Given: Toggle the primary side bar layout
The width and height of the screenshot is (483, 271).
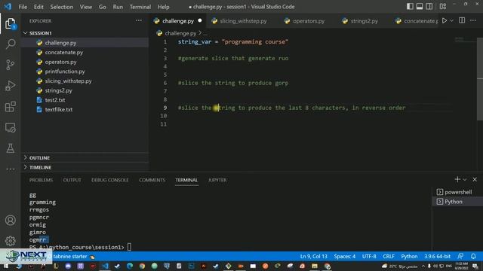Looking at the screenshot, I should (410, 7).
